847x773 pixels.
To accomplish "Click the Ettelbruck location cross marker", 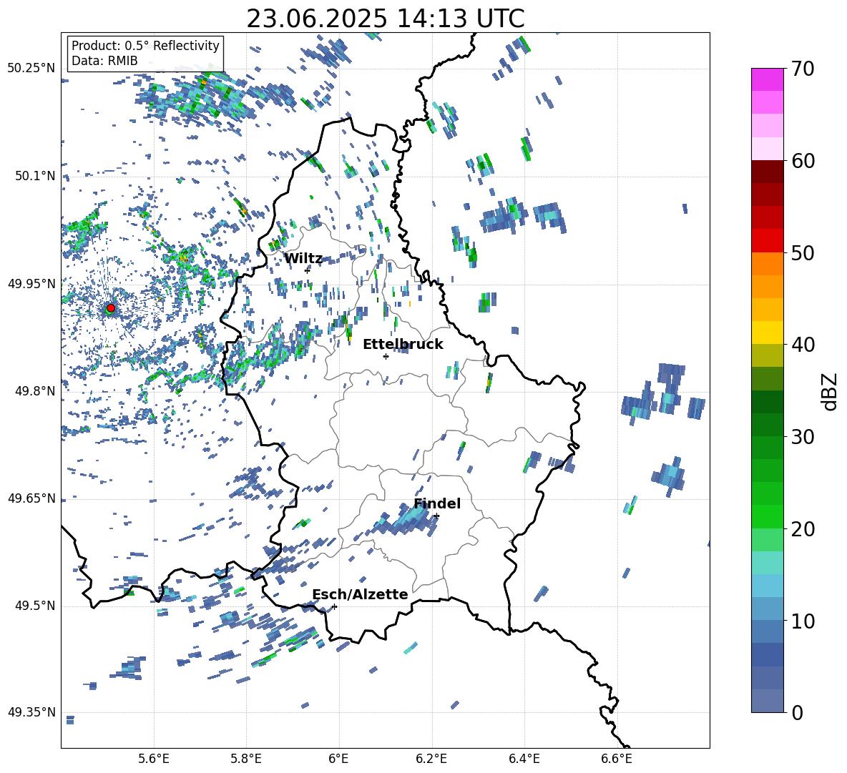I will pyautogui.click(x=386, y=356).
